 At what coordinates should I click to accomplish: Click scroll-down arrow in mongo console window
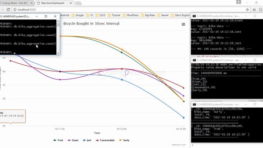(58, 53)
